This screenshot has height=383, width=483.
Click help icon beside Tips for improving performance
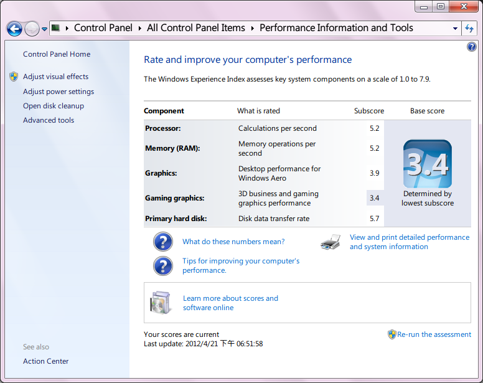pyautogui.click(x=163, y=266)
